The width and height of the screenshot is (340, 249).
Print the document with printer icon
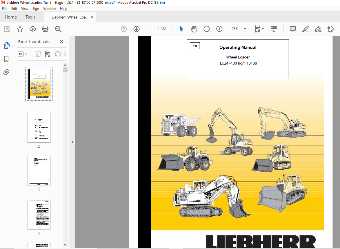pos(45,29)
